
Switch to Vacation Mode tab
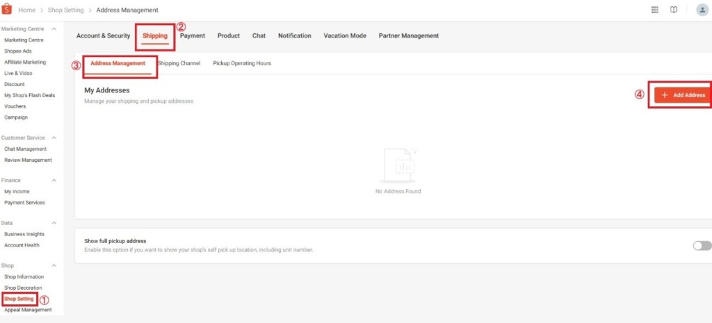click(x=345, y=35)
